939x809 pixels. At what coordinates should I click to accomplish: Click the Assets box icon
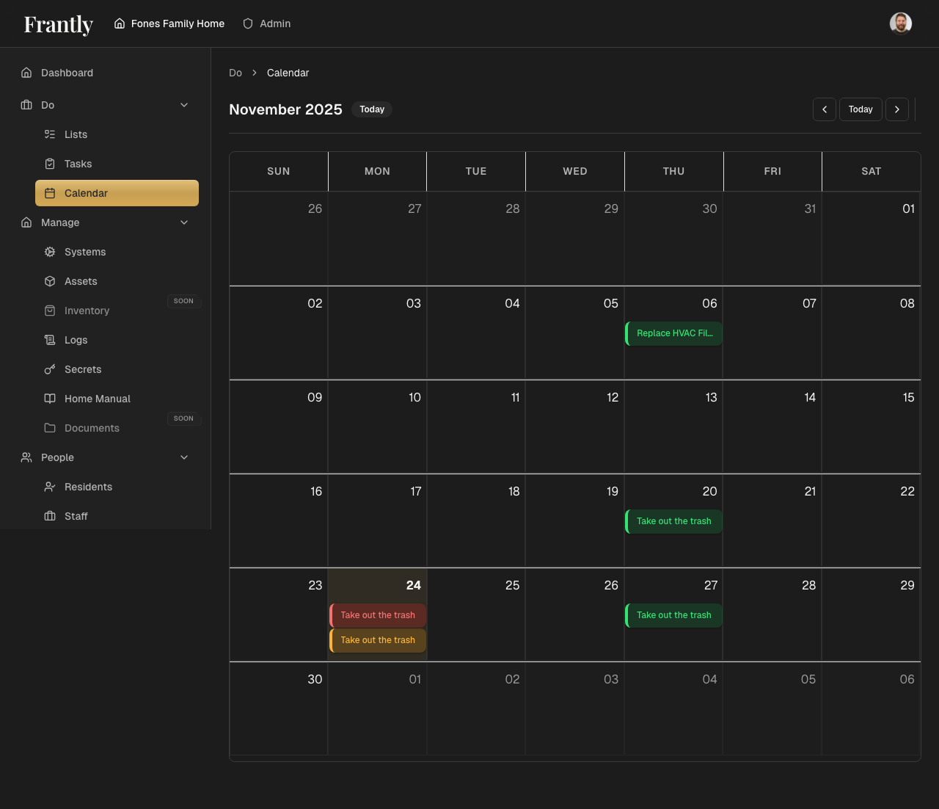[x=50, y=281]
